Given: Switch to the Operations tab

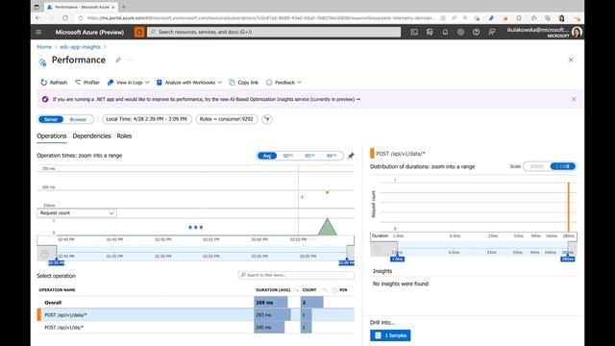Looking at the screenshot, I should tap(52, 136).
